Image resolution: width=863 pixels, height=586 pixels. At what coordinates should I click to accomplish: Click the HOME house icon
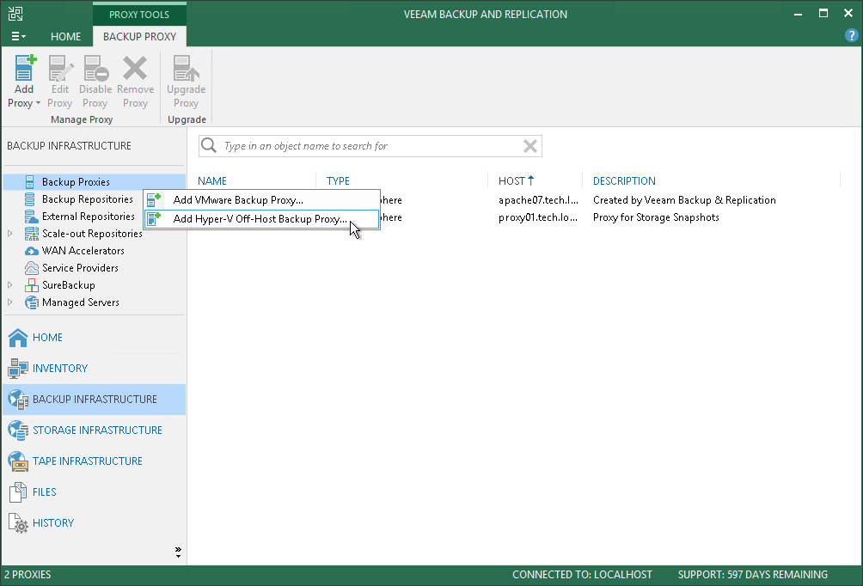tap(18, 338)
